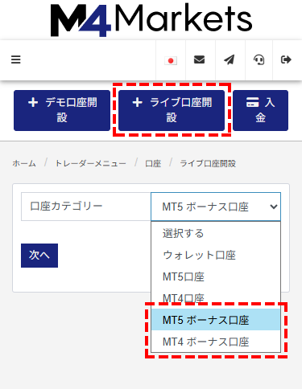This screenshot has height=389, width=302.
Task: Click the ライブ口座開設 button
Action: pos(172,110)
